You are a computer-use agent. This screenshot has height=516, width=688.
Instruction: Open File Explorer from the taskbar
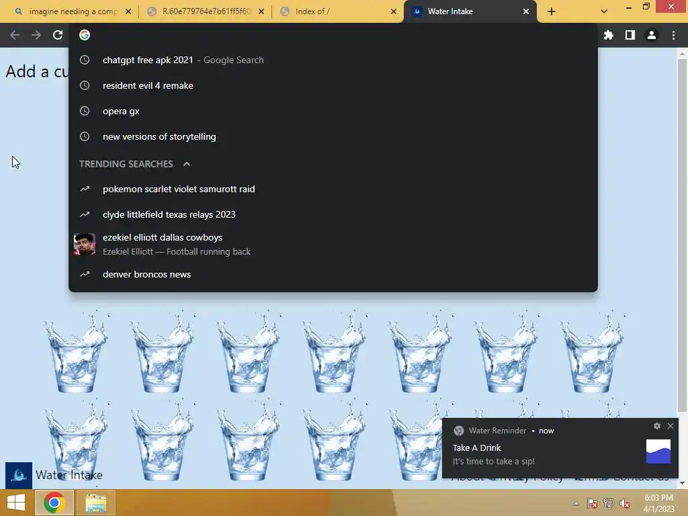[96, 503]
